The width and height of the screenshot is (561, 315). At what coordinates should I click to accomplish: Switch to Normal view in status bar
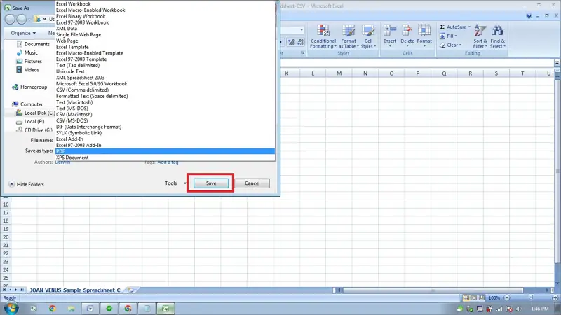click(466, 298)
